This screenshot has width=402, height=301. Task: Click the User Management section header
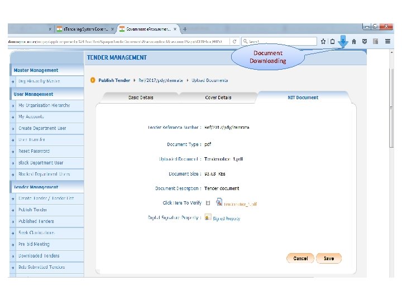point(47,94)
